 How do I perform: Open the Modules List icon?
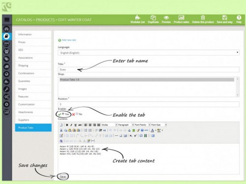138,17
